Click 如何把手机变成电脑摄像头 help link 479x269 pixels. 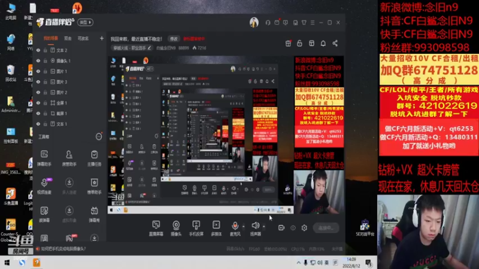pos(63,249)
